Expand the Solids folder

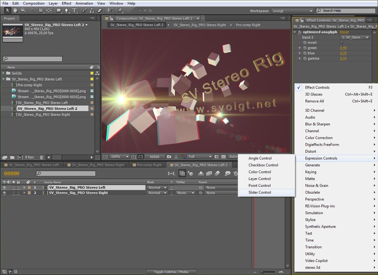[4, 73]
